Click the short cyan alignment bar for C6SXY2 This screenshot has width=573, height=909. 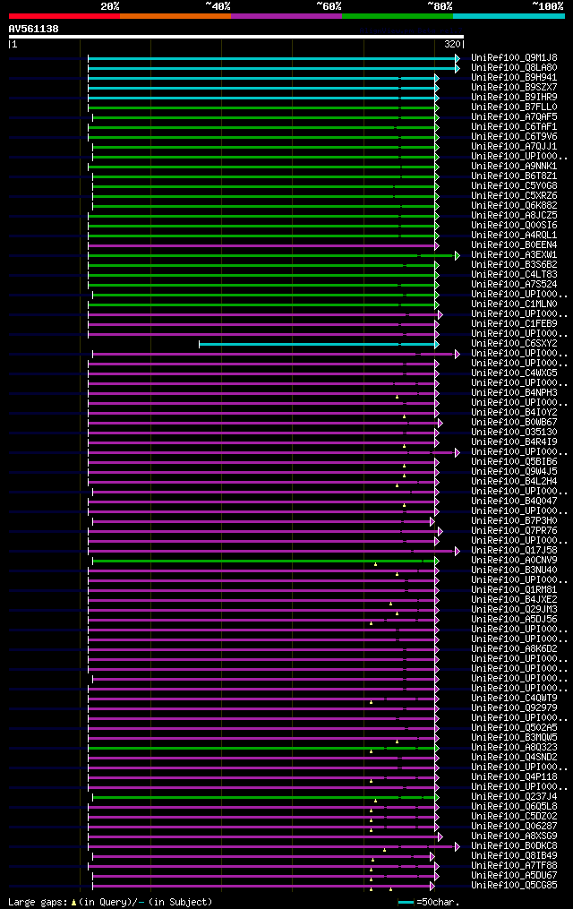(319, 345)
